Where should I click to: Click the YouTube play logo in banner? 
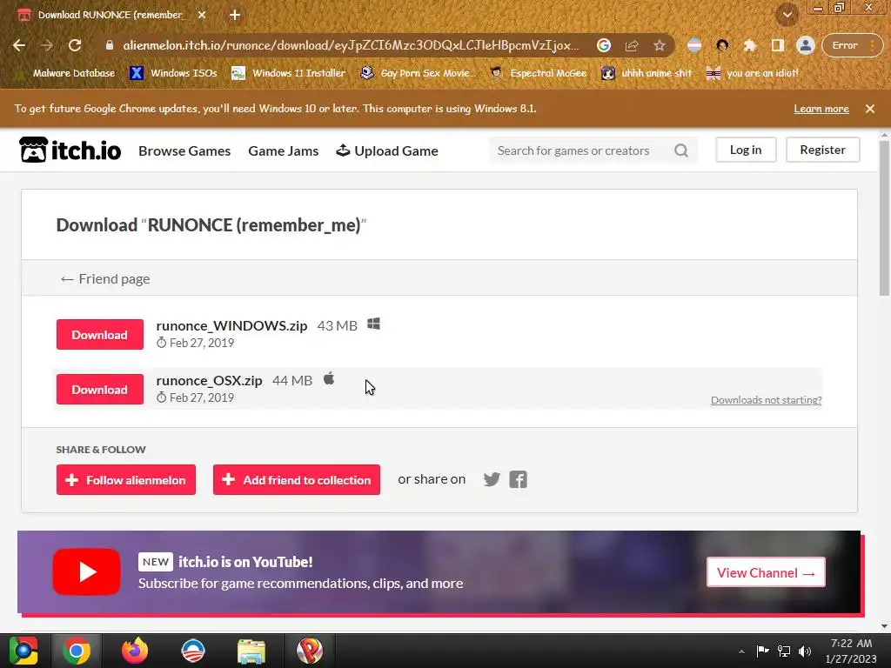[86, 572]
